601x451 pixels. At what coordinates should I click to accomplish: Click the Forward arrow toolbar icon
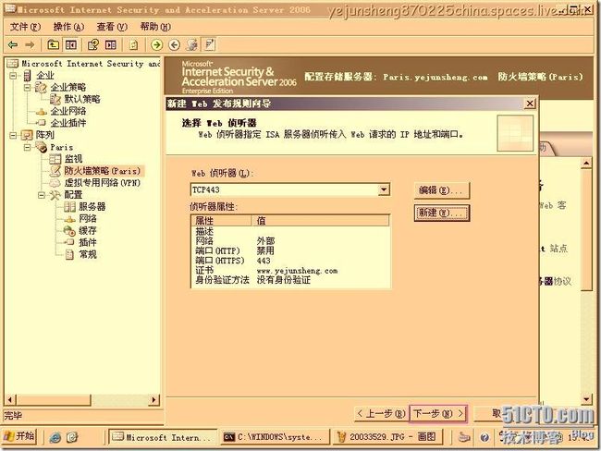tap(30, 45)
